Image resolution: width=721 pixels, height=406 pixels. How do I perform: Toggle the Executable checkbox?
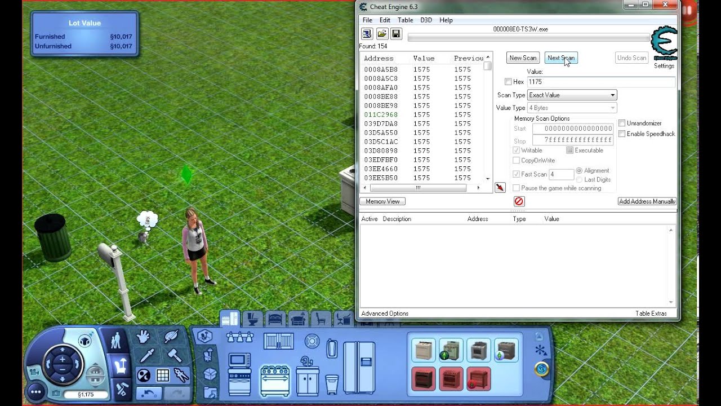point(569,150)
